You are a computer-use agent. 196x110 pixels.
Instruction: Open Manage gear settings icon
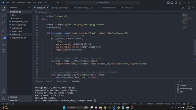pos(3,98)
